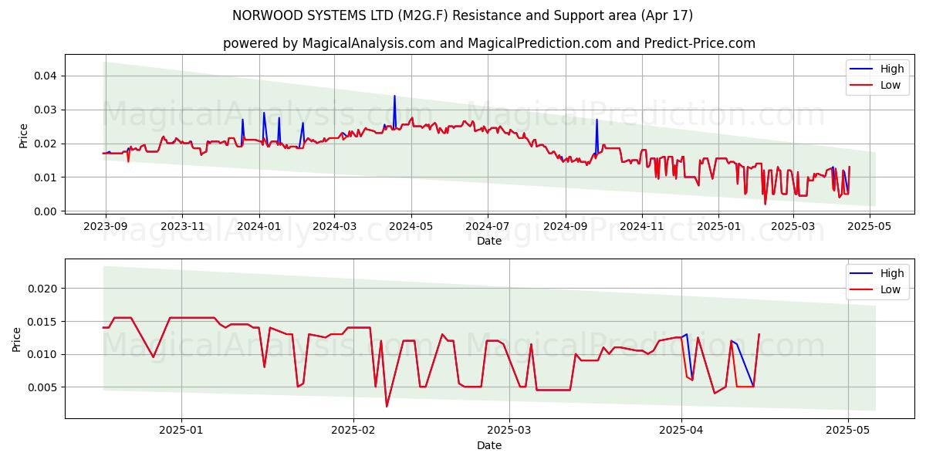Click top chart x-axis label 2024-03
926x463 pixels.
click(334, 227)
